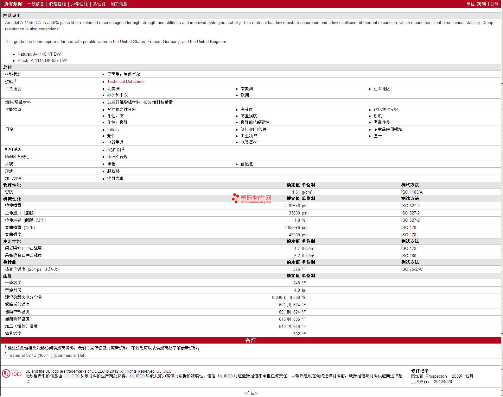The image size is (503, 397).
Task: Click the UL IDES logo in footer
Action: pyautogui.click(x=12, y=374)
